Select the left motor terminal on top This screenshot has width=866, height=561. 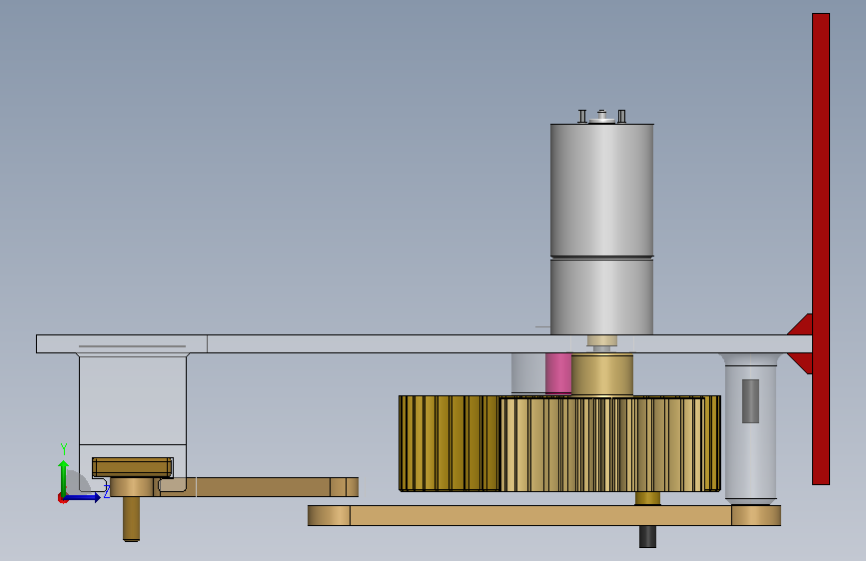pos(582,116)
